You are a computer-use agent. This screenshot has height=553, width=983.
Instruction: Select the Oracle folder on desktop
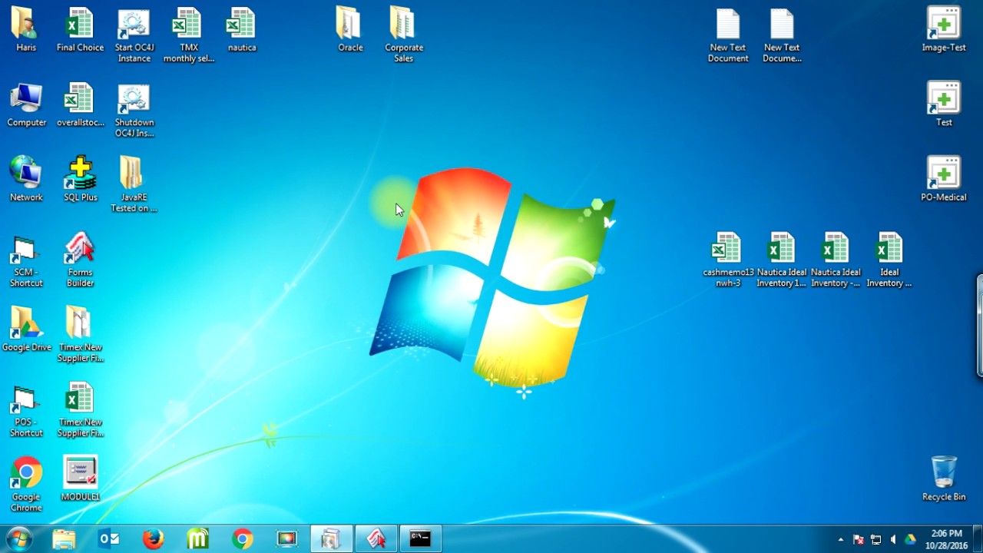tap(350, 29)
